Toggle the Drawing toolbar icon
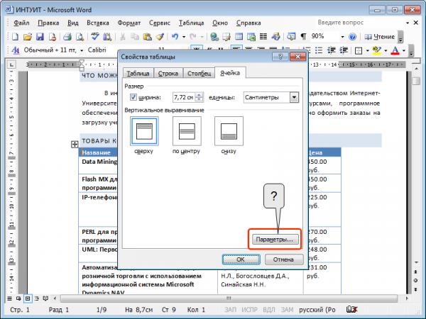The width and height of the screenshot is (426, 319). (x=275, y=37)
